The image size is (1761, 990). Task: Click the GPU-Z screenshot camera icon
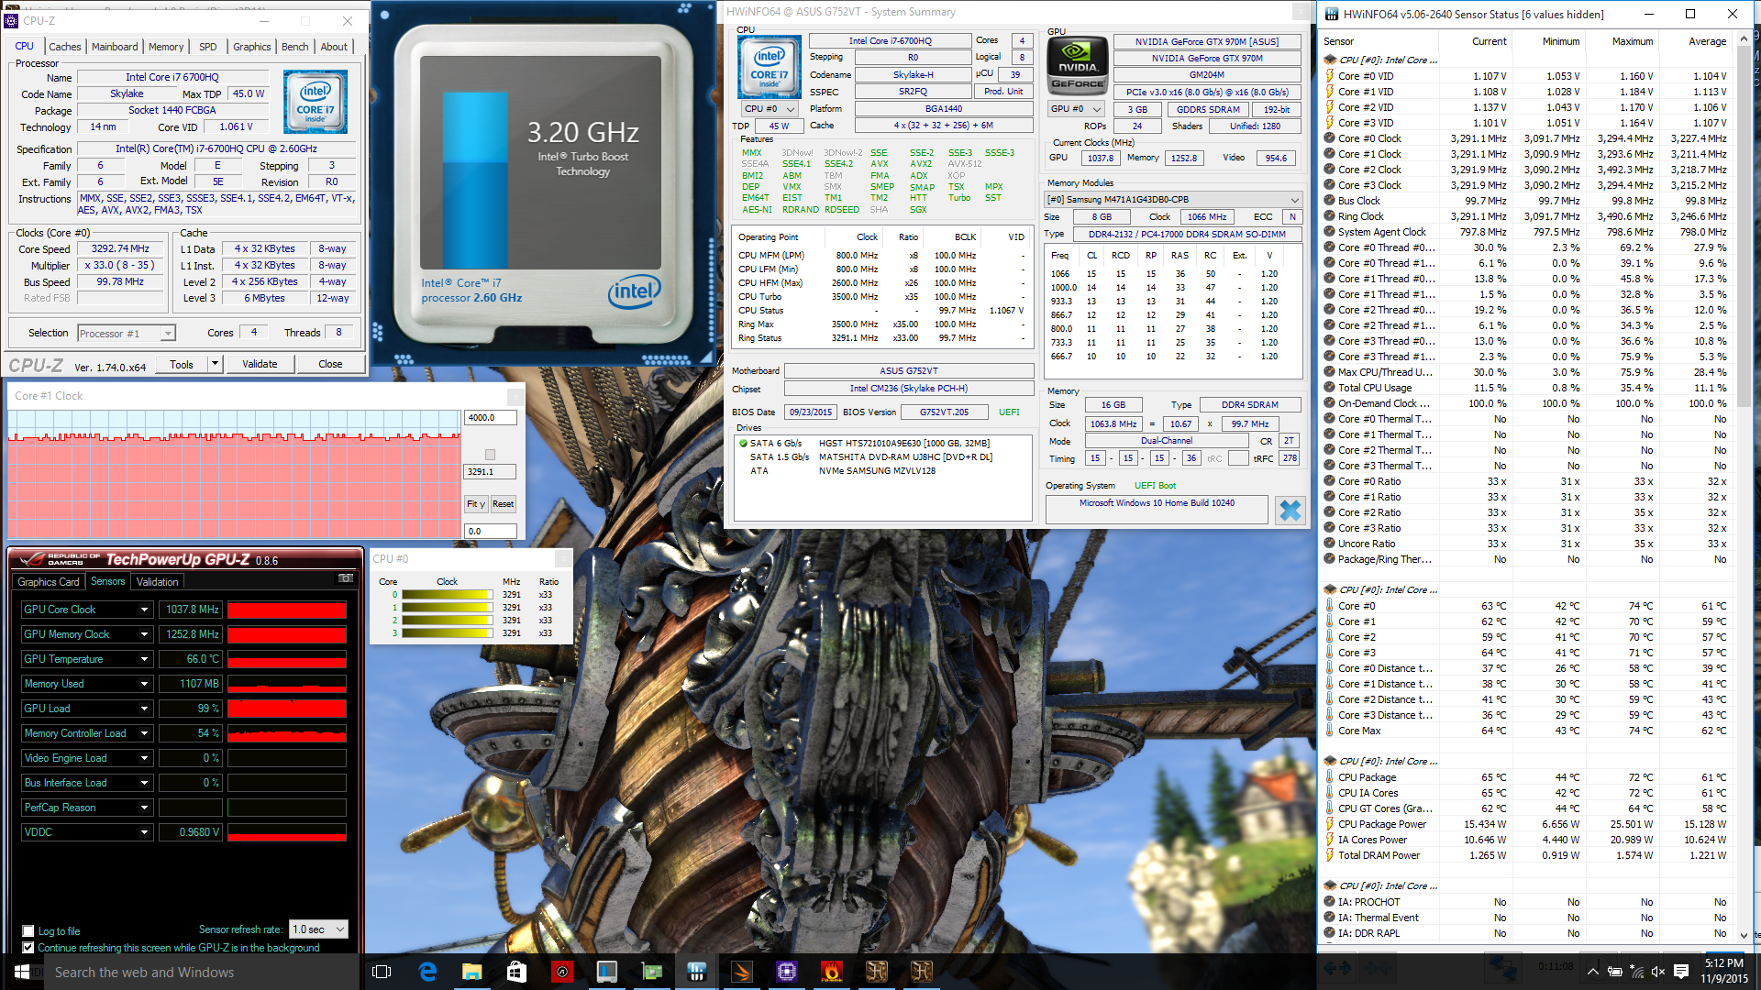(x=346, y=578)
